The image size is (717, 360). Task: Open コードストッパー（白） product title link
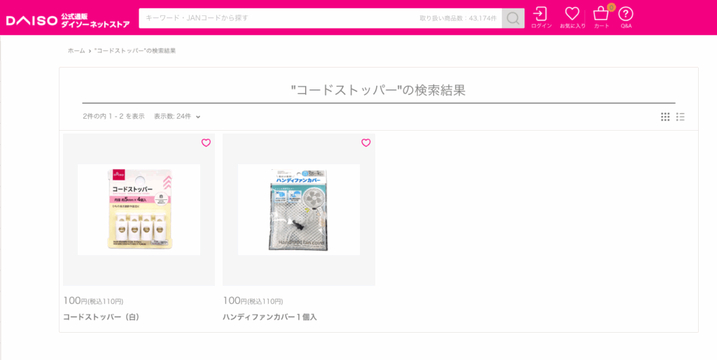[101, 317]
